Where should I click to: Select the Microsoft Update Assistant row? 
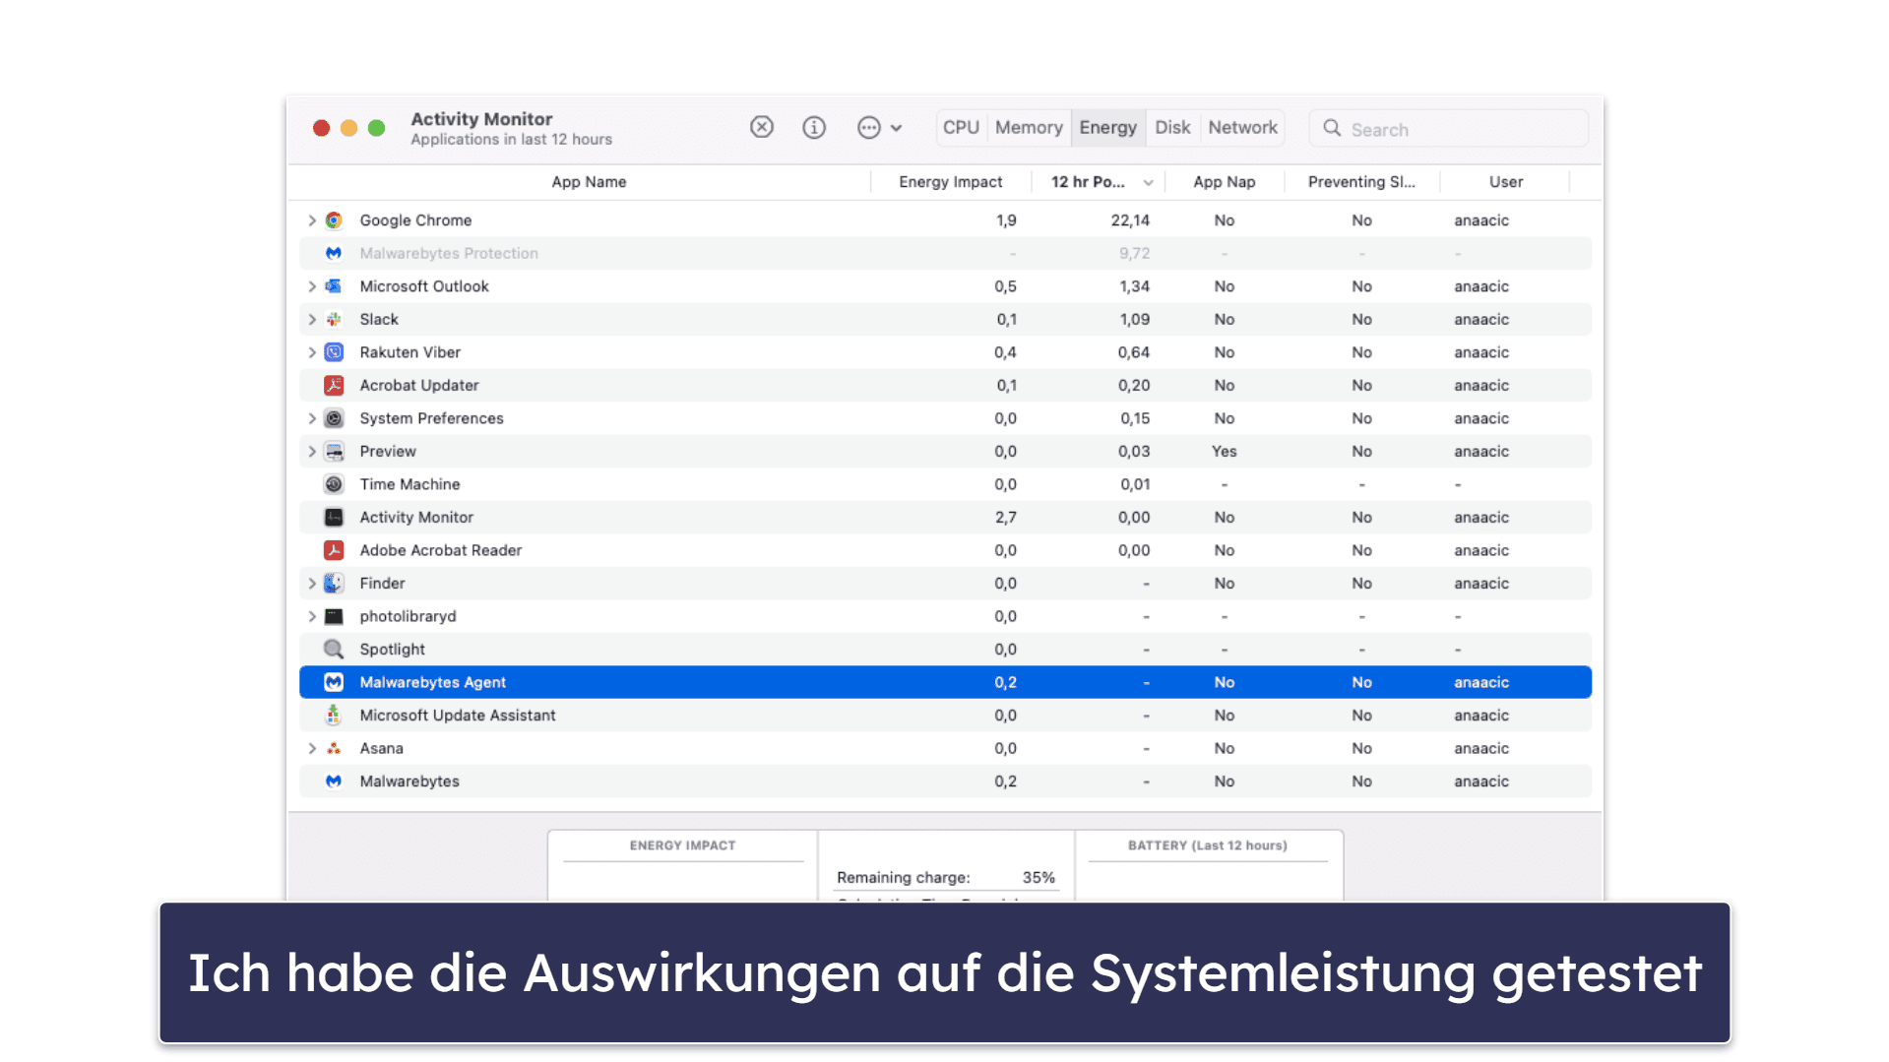coord(945,716)
